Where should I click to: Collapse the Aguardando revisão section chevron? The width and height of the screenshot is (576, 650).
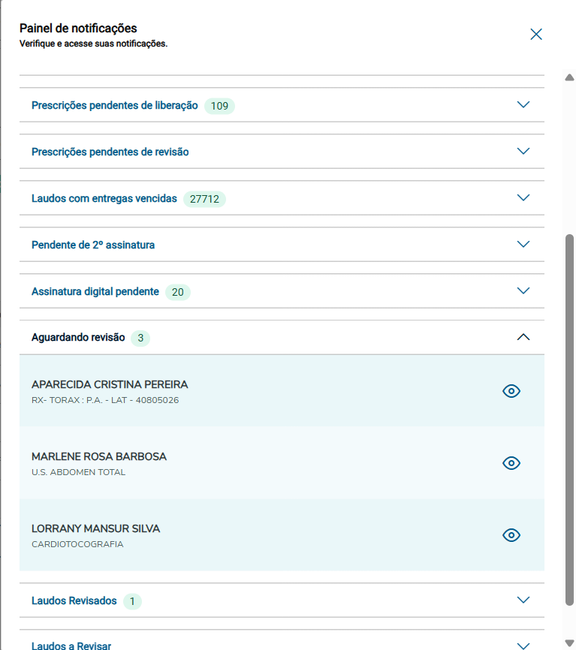[524, 338]
